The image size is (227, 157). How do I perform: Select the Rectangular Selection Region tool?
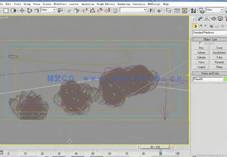[6, 11]
